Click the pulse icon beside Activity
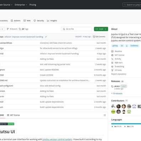141x141 pixels. click(x=112, y=59)
